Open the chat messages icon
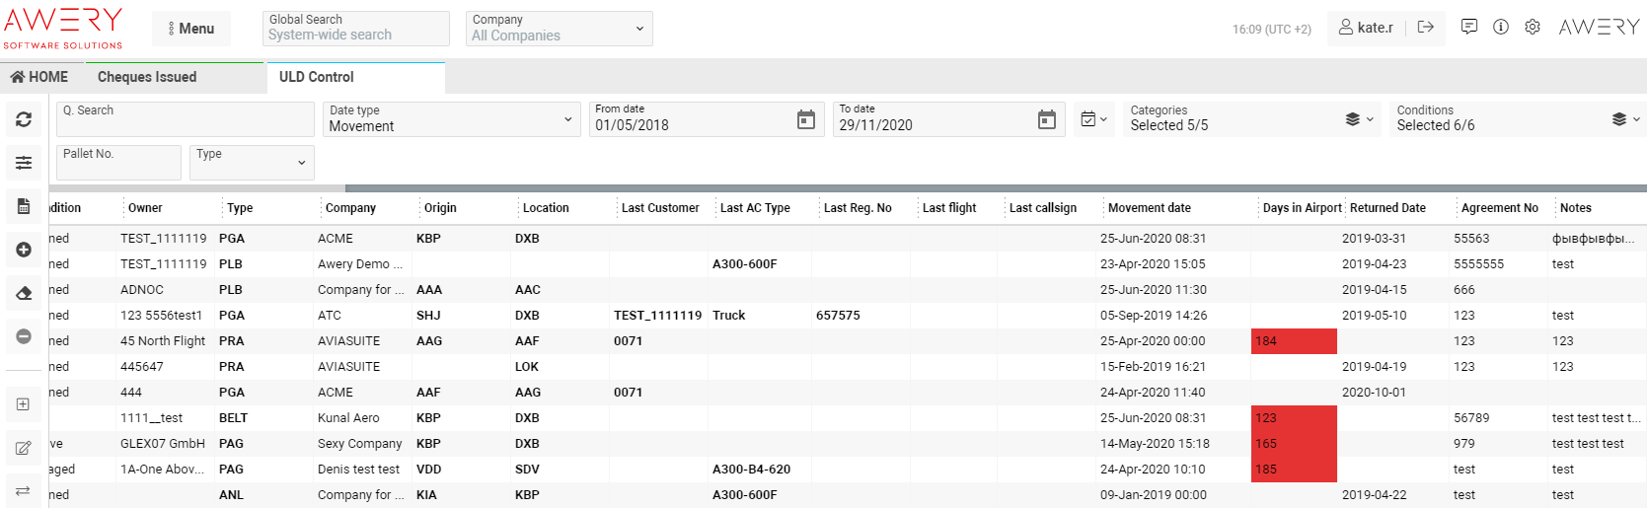Screen dimensions: 1647x508 [1469, 28]
